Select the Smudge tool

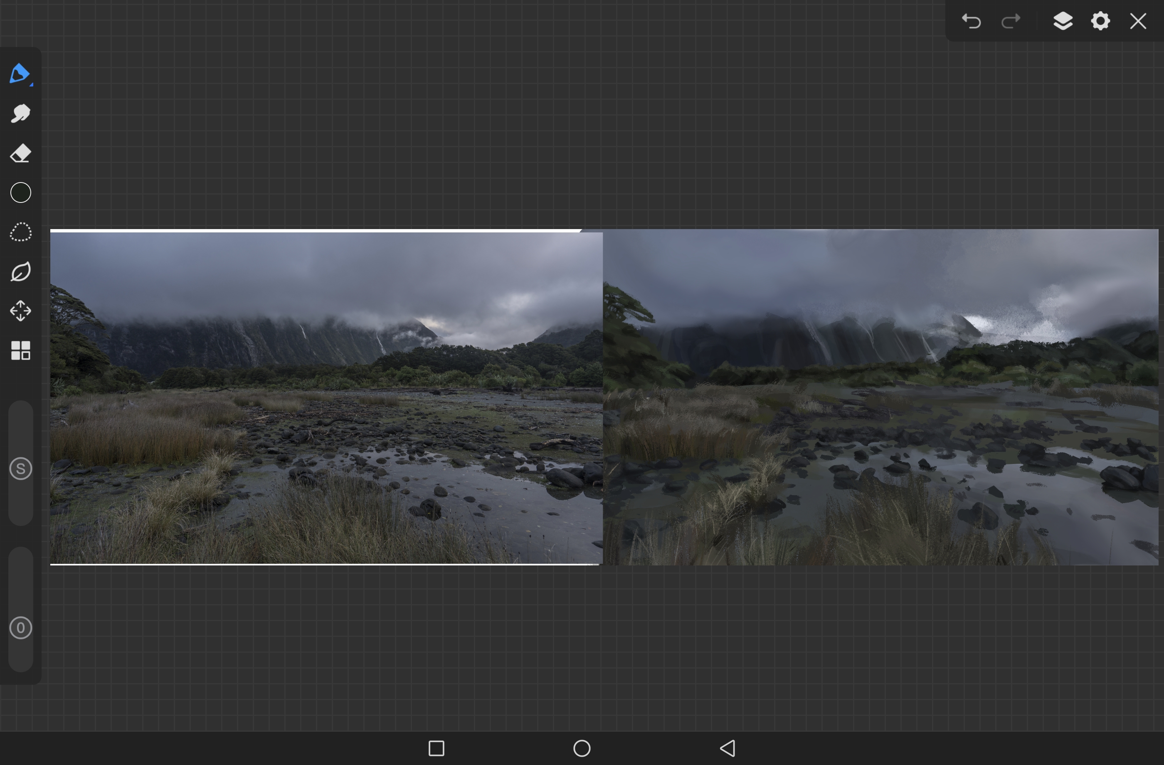click(x=20, y=114)
